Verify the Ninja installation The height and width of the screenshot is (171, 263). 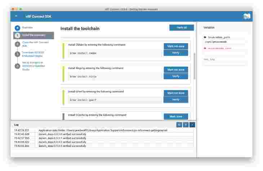[176, 76]
